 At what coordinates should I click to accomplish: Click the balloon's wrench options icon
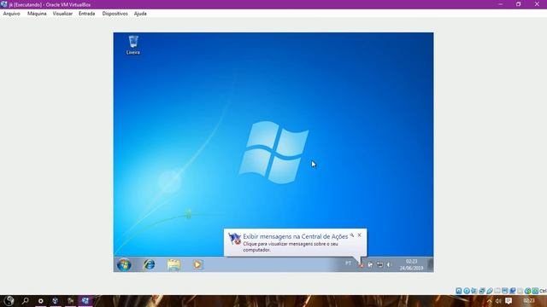[352, 235]
